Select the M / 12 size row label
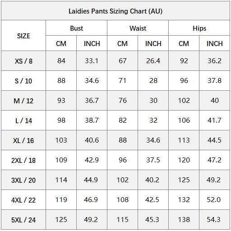Viewport: 231px width, 231px height. pyautogui.click(x=23, y=101)
